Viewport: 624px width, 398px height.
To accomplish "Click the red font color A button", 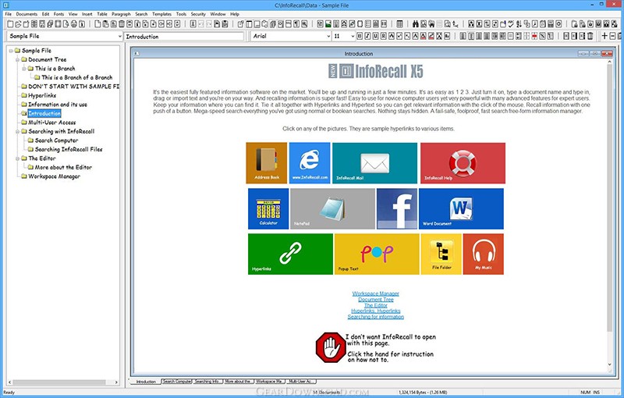I will click(424, 36).
